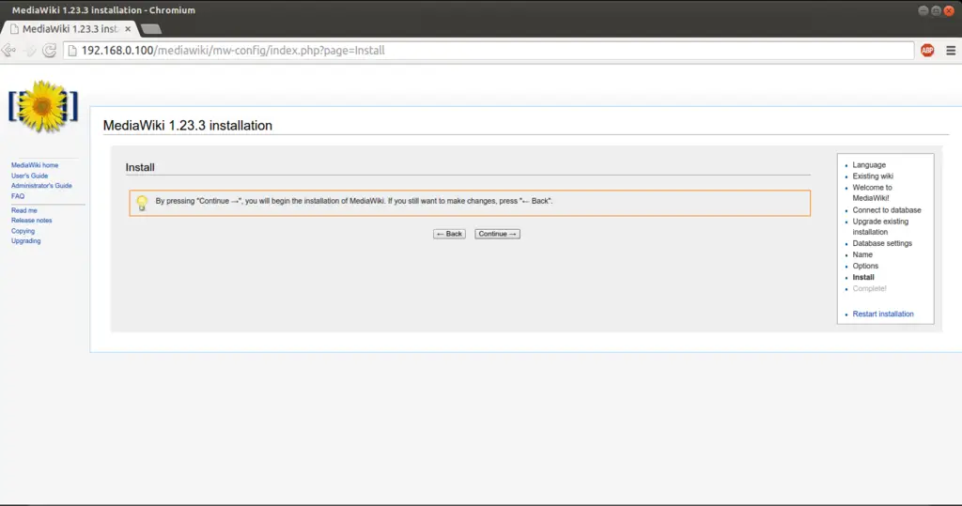The width and height of the screenshot is (962, 506).
Task: Click Continue to begin installation
Action: click(x=497, y=234)
